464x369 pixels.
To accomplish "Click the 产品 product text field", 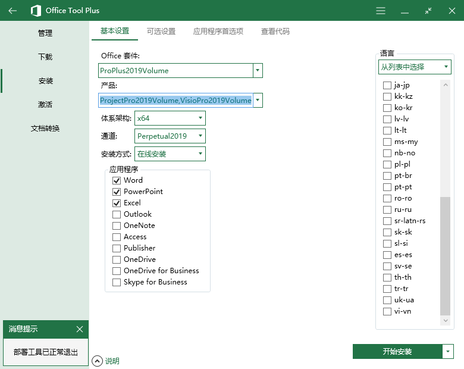I will tap(175, 101).
